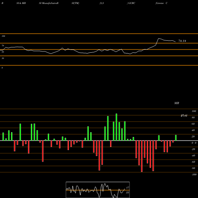Click the RSI axis label 30
Viewport: 198px width, 198px height.
click(3, 58)
